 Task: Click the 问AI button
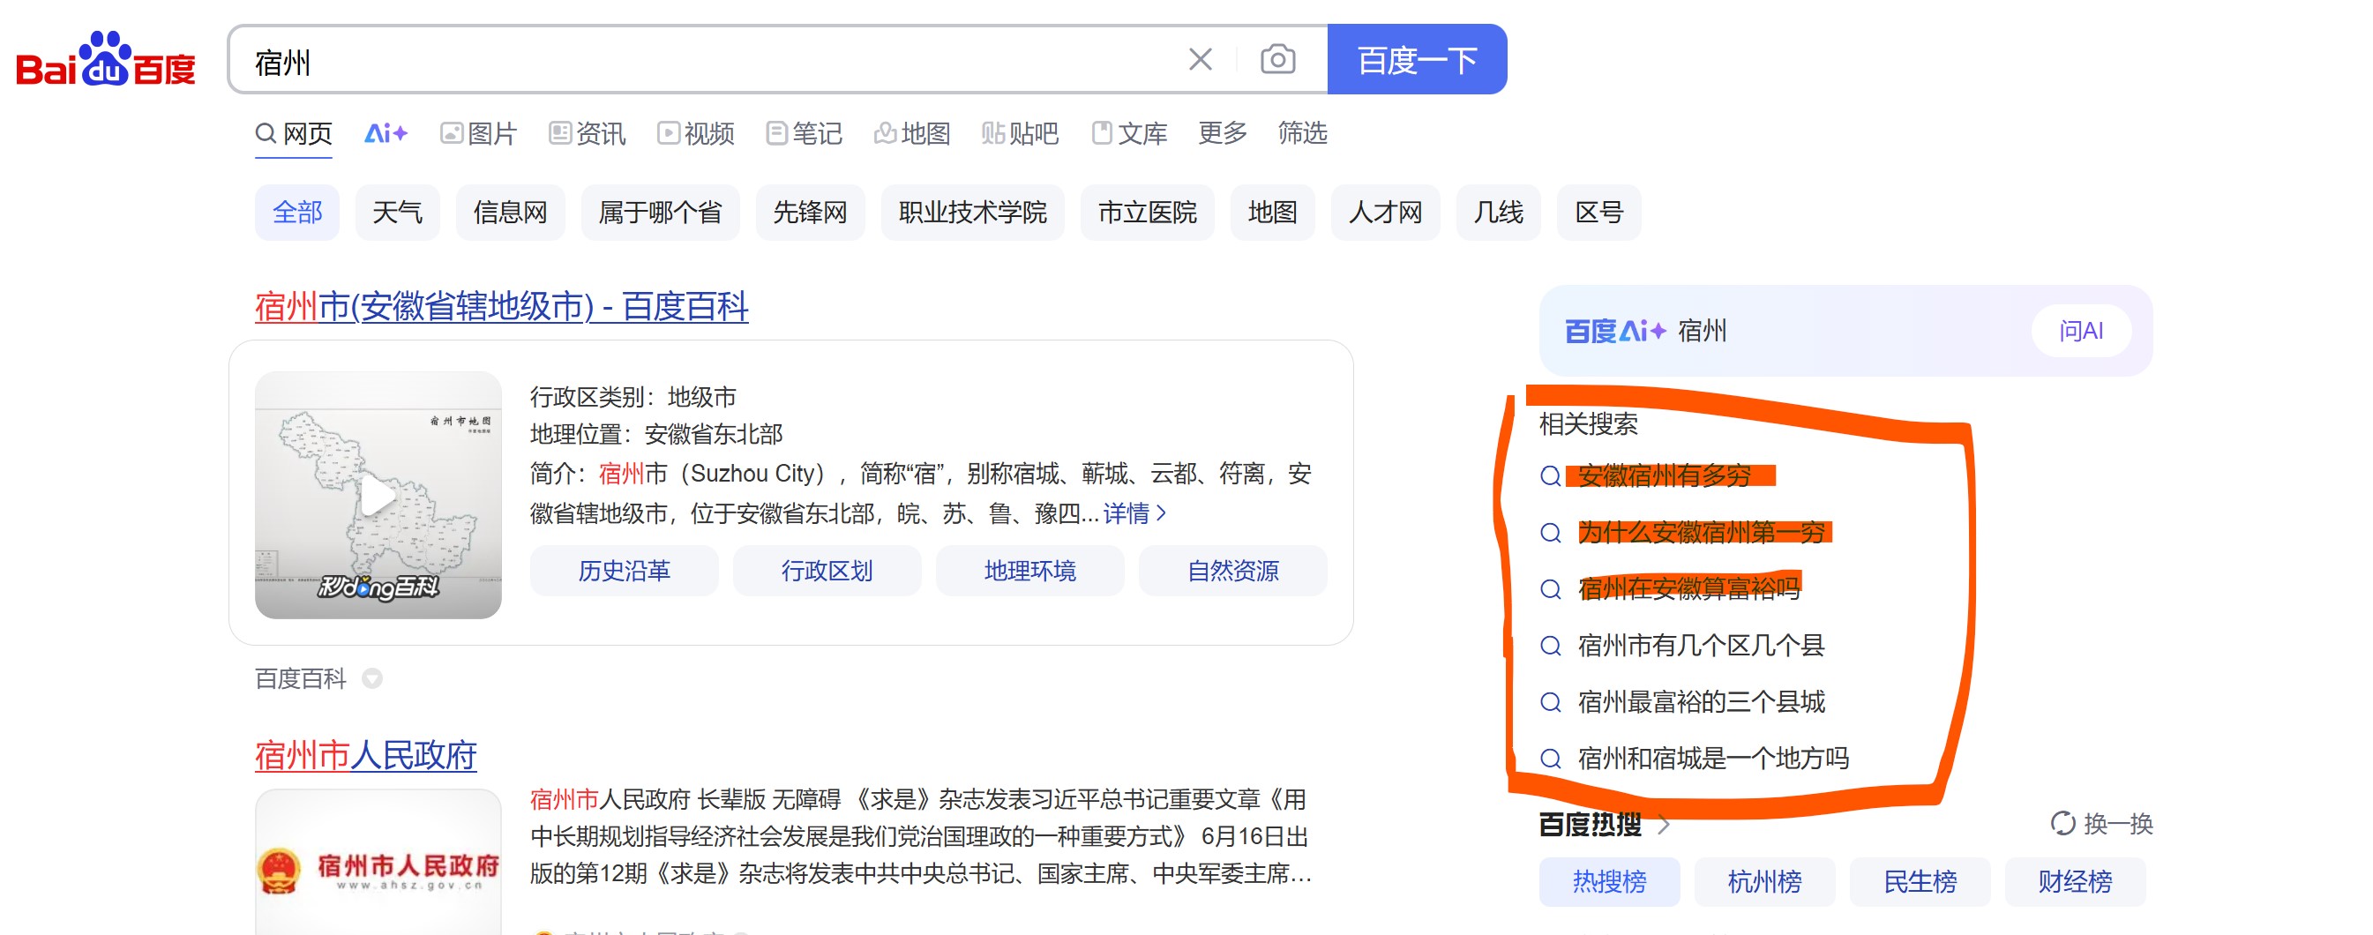(2082, 331)
